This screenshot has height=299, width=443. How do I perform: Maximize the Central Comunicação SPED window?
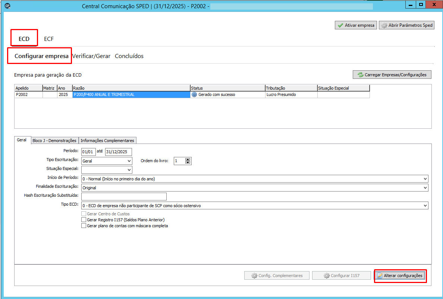(x=421, y=5)
